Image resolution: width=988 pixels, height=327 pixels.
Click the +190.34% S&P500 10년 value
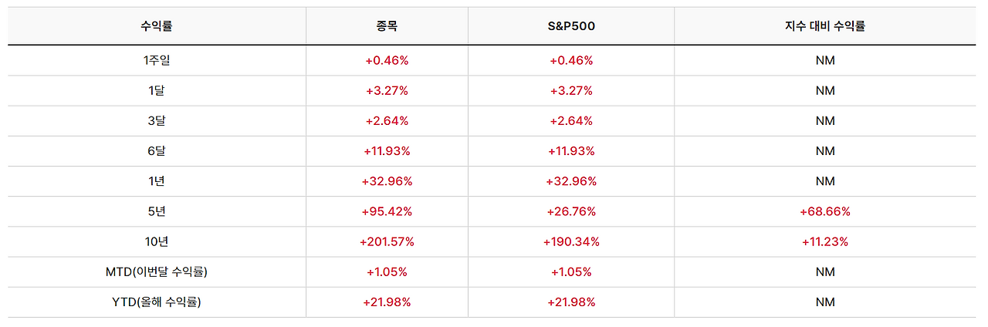[571, 241]
